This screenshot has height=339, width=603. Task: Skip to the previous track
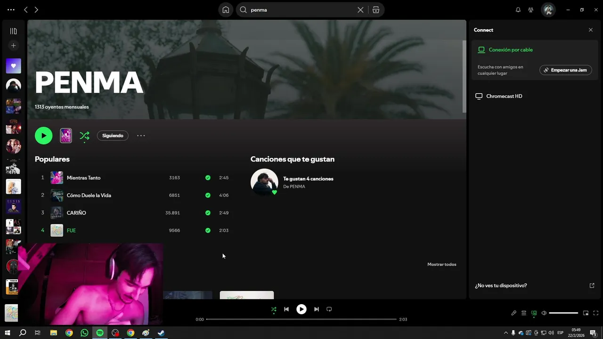[286, 309]
